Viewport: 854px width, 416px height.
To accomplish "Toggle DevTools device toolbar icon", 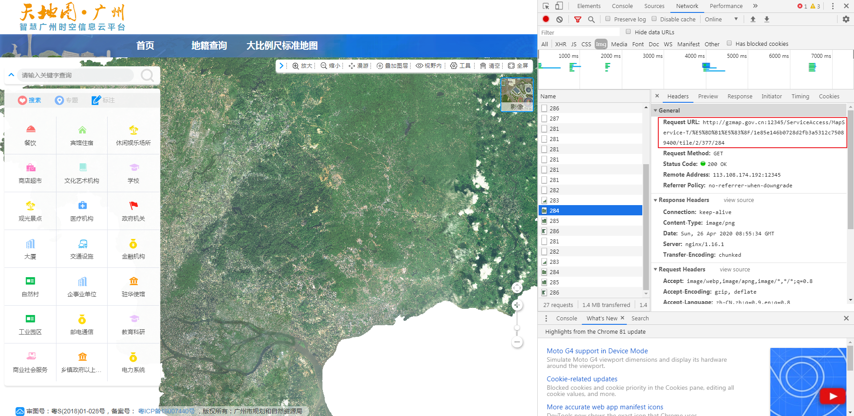I will click(559, 6).
